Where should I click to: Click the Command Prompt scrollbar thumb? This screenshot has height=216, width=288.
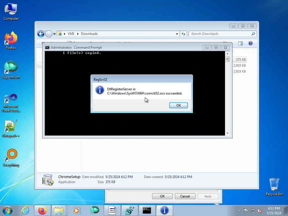click(x=227, y=59)
